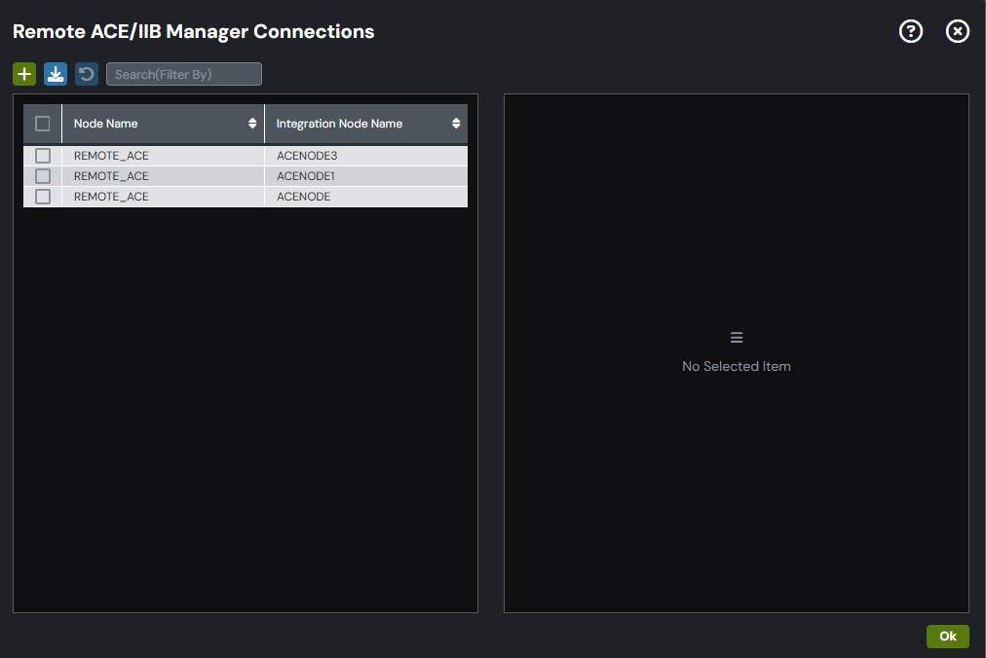
Task: Click the blue import download icon
Action: click(x=56, y=74)
